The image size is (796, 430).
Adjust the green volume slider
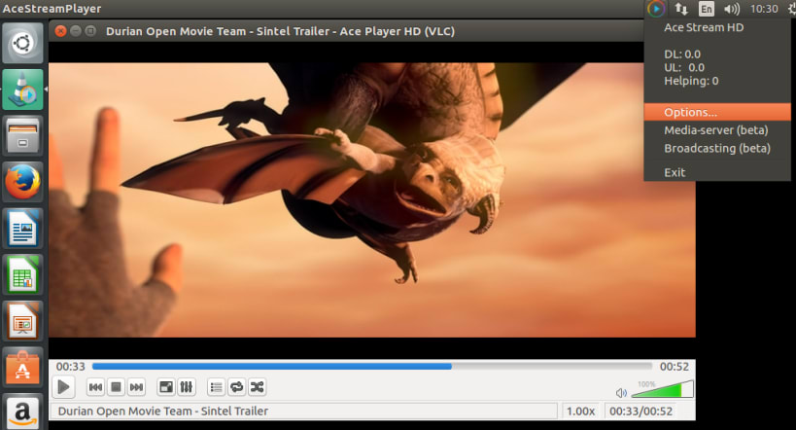click(662, 389)
